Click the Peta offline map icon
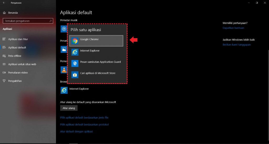 click(x=4, y=56)
